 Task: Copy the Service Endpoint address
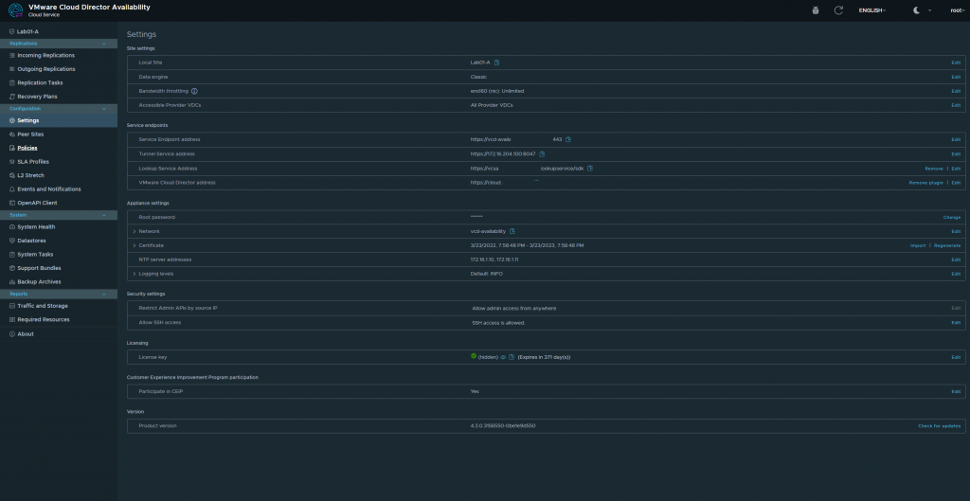click(568, 139)
